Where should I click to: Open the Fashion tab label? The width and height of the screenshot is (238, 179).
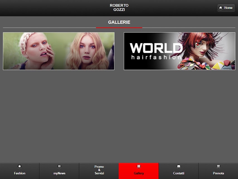(x=20, y=173)
